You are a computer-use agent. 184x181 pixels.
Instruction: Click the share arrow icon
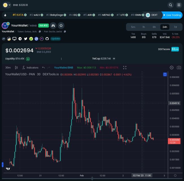(4, 39)
